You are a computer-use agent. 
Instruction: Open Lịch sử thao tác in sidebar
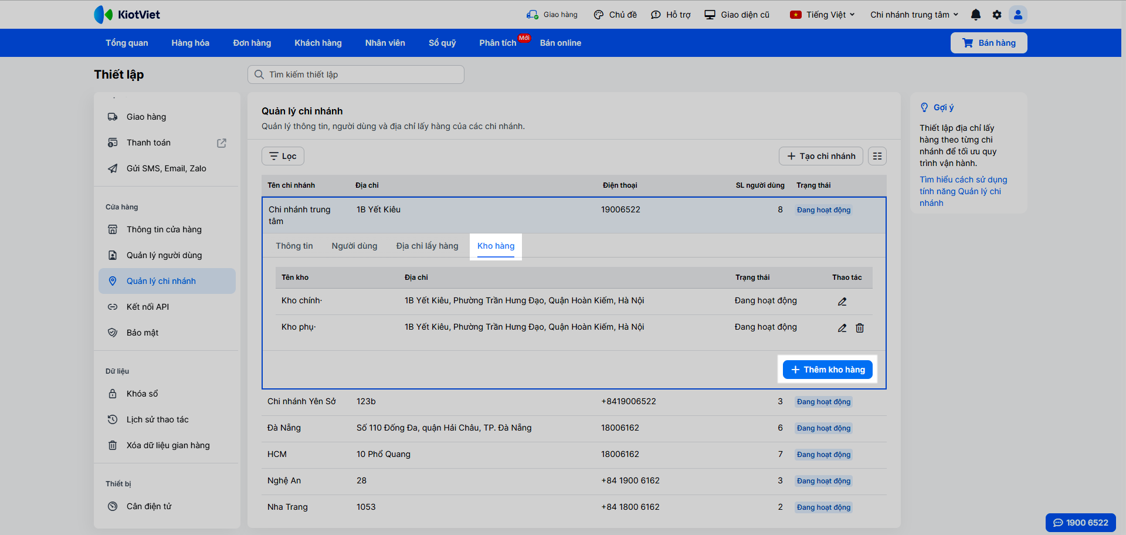(157, 419)
